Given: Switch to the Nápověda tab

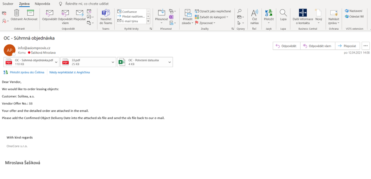Looking at the screenshot, I should point(42,4).
